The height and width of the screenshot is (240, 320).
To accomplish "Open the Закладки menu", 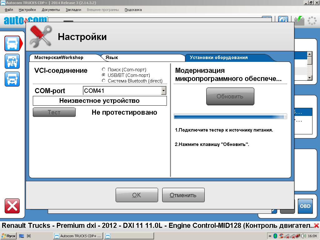I will pos(73,10).
